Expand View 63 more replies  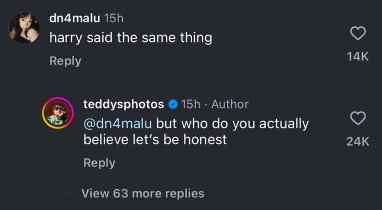(x=143, y=194)
